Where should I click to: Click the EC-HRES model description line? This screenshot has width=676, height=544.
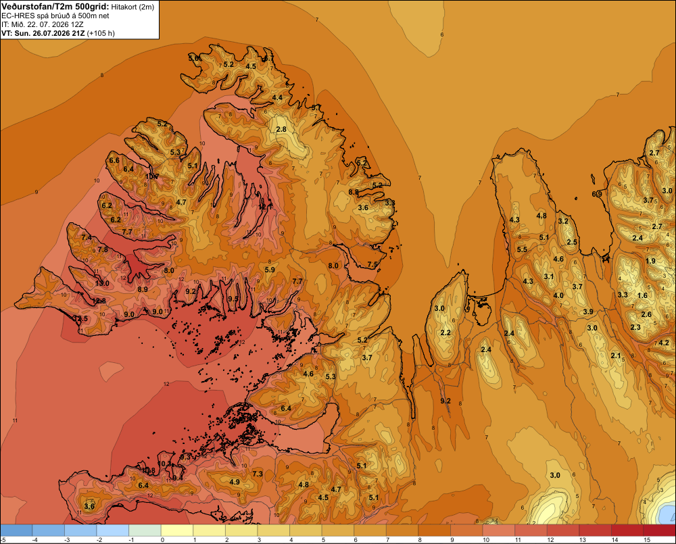[55, 16]
